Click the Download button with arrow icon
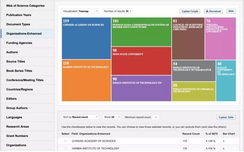The image size is (244, 152). tap(213, 11)
